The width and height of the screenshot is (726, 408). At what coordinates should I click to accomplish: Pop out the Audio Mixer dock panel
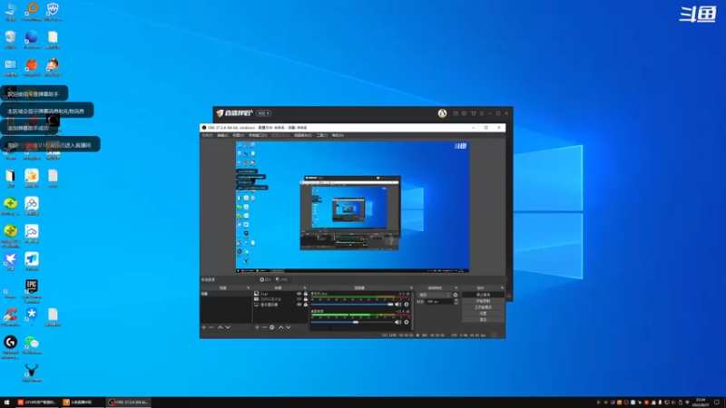(411, 288)
